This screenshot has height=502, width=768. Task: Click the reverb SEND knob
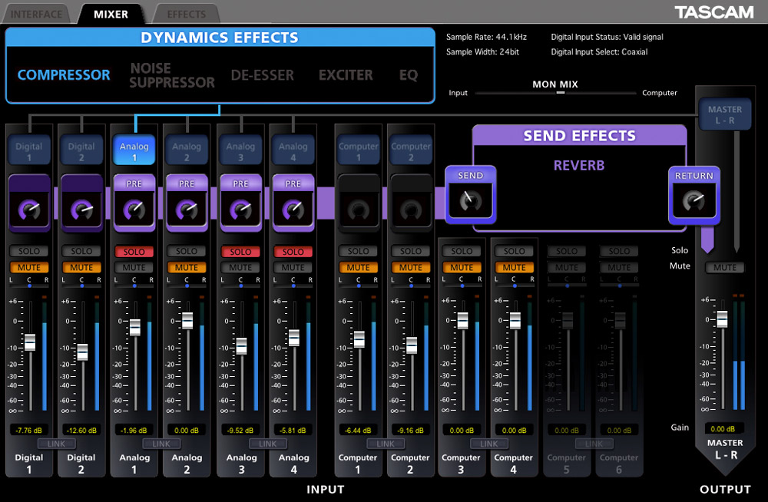(x=470, y=202)
